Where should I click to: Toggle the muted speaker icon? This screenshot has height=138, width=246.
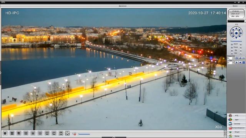pyautogui.click(x=74, y=134)
